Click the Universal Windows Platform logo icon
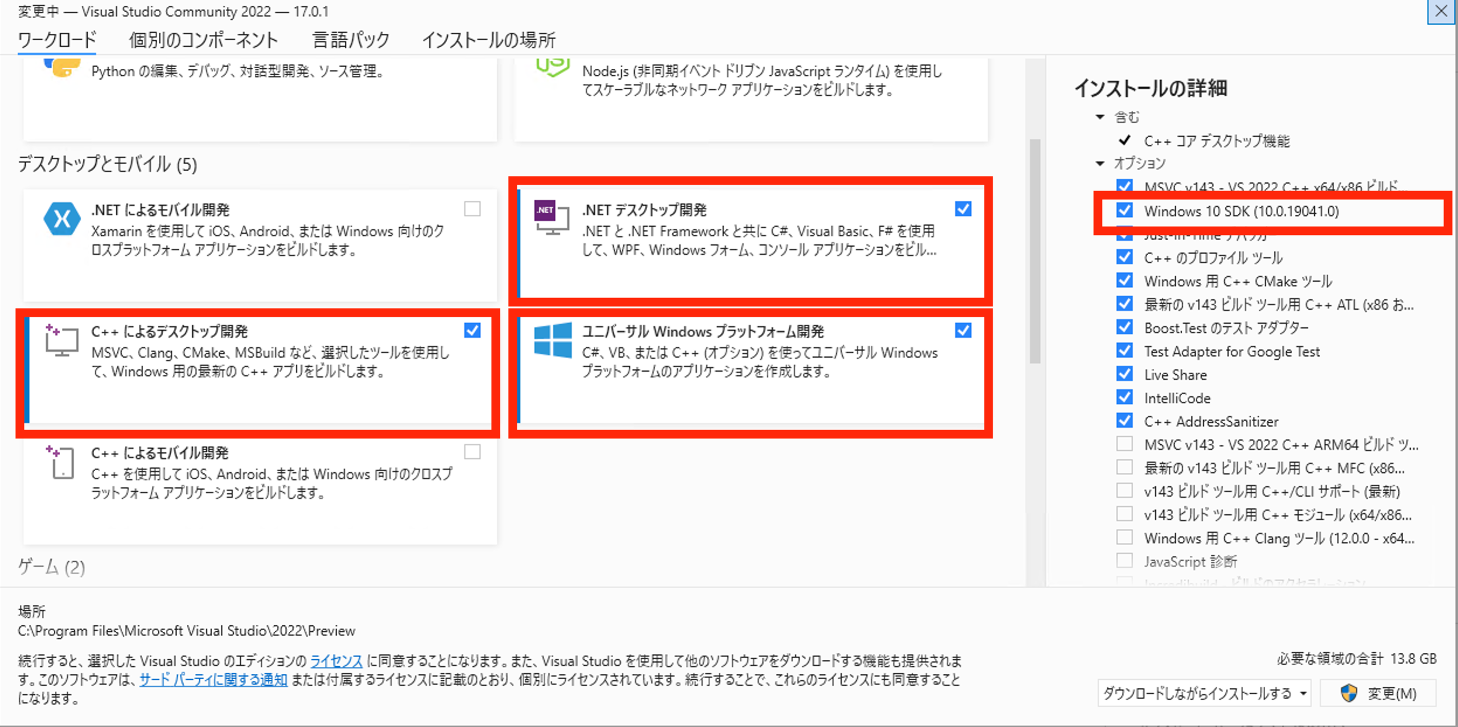 click(552, 340)
